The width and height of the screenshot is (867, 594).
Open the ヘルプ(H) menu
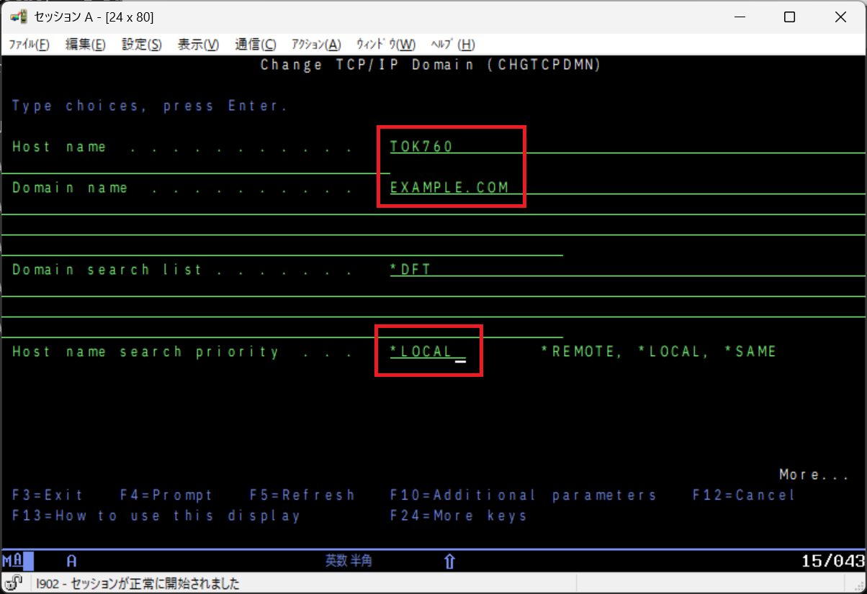click(452, 45)
